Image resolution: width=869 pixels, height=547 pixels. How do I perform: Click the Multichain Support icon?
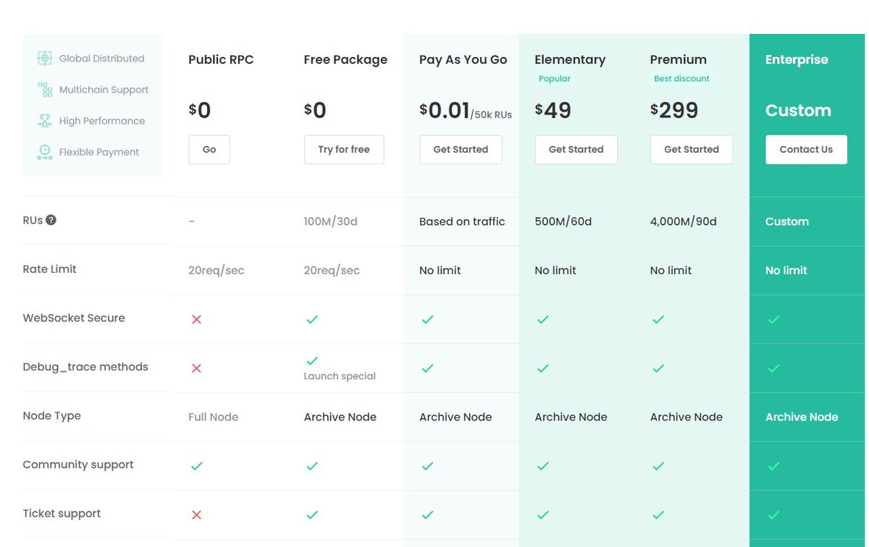[43, 90]
